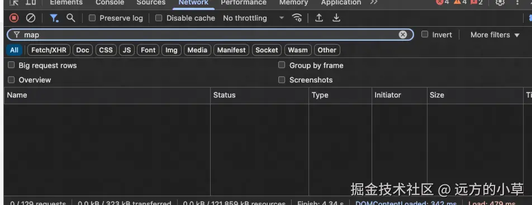The height and width of the screenshot is (205, 532).
Task: Sort by the Name column header
Action: pos(107,95)
